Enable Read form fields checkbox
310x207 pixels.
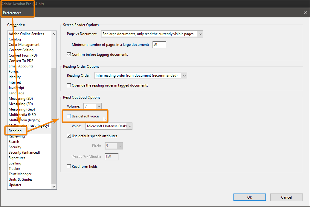pos(69,167)
